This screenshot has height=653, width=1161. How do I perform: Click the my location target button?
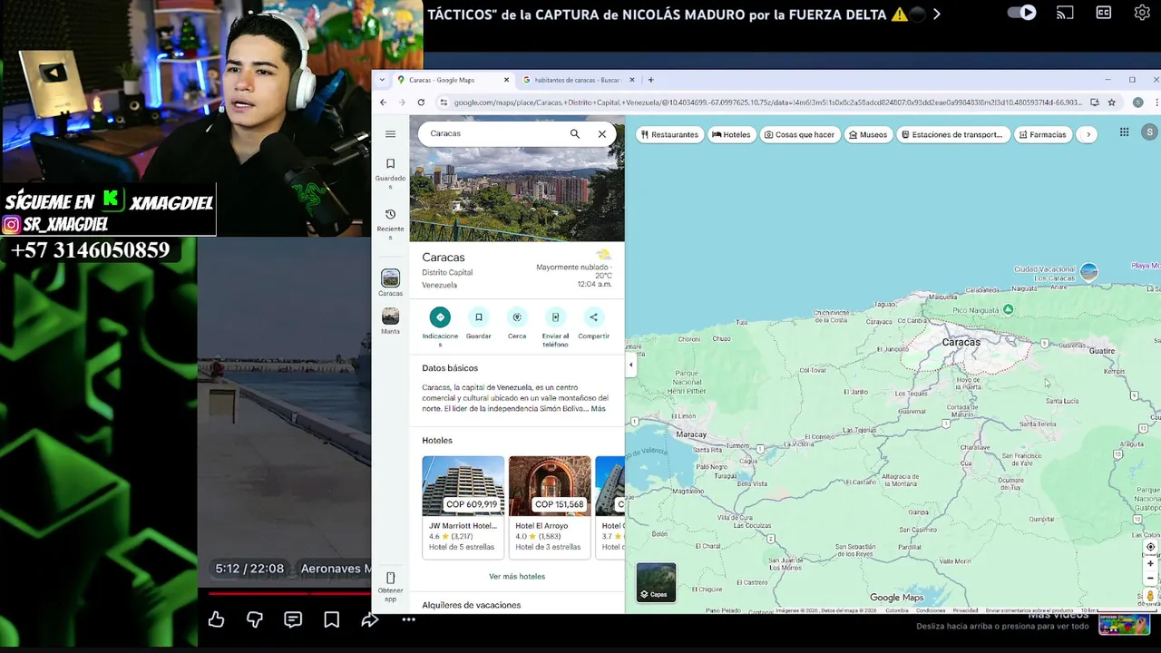pos(1150,547)
